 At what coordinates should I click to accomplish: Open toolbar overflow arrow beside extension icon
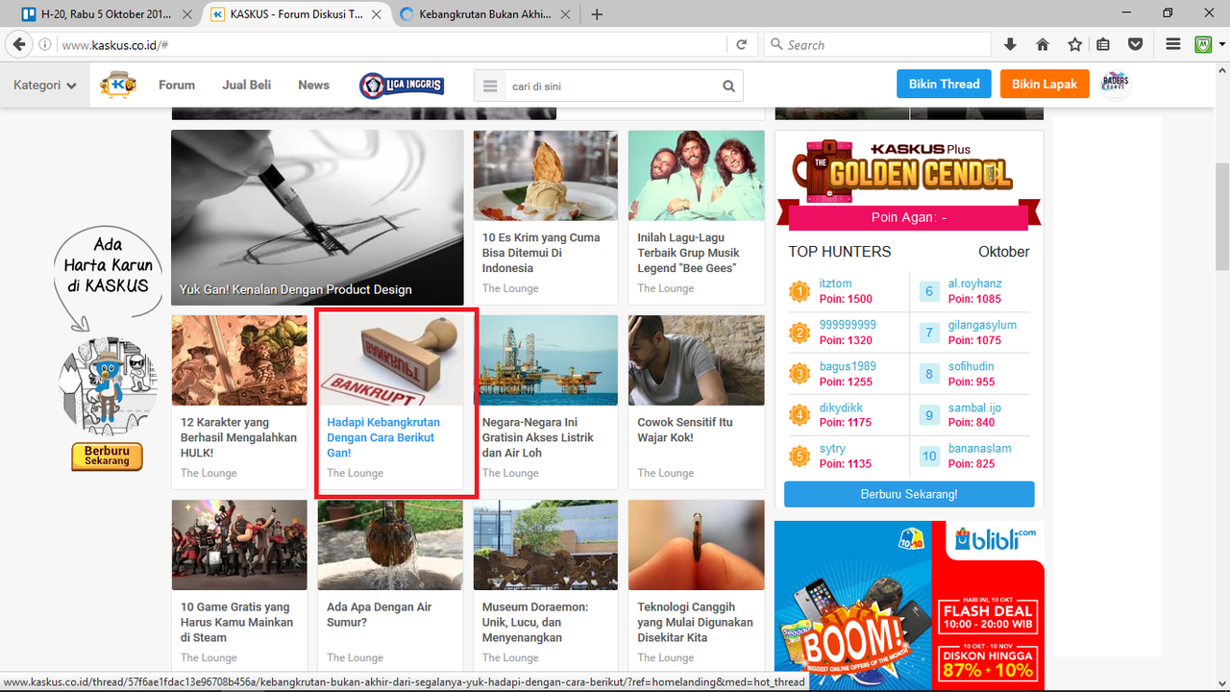coord(1222,44)
